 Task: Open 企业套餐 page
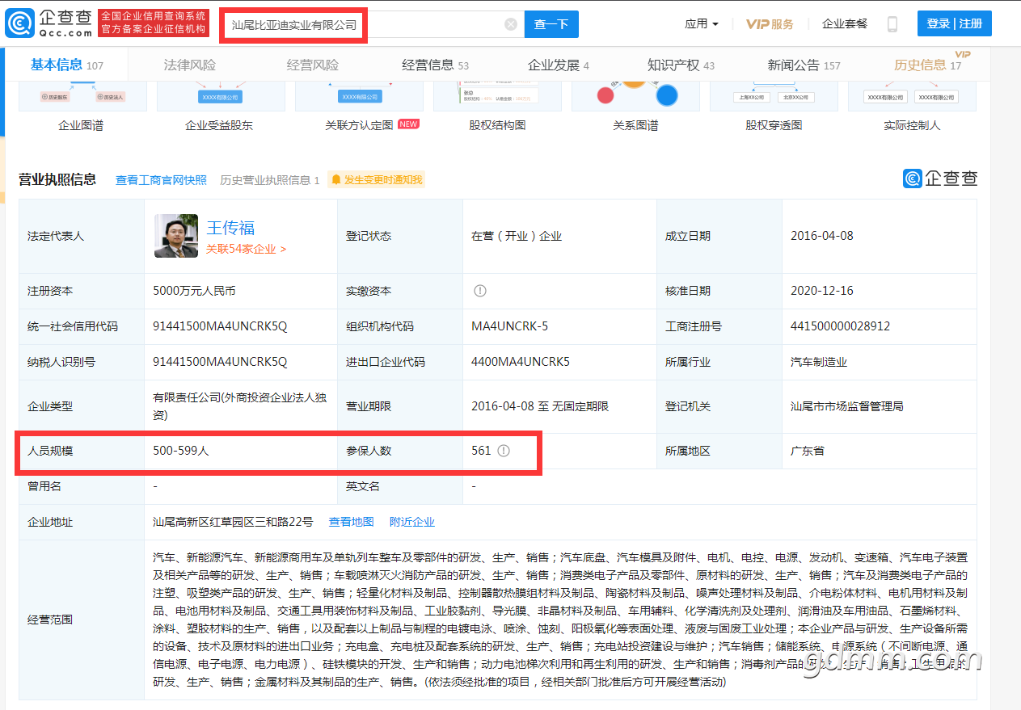coord(845,24)
